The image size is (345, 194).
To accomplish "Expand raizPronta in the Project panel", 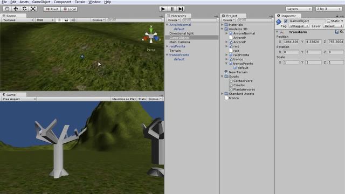I will click(x=226, y=55).
